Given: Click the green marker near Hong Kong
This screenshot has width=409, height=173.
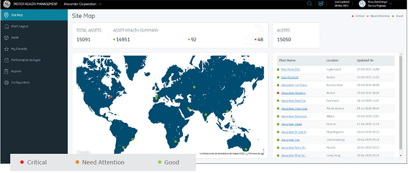Looking at the screenshot, I should [227, 111].
